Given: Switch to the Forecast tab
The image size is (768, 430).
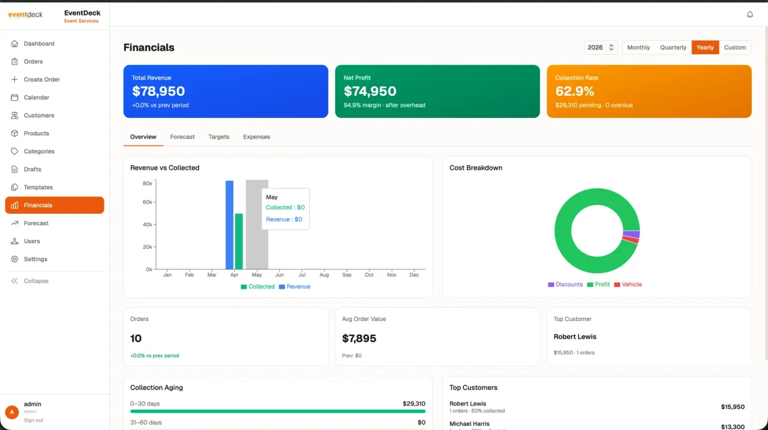Looking at the screenshot, I should [x=182, y=137].
